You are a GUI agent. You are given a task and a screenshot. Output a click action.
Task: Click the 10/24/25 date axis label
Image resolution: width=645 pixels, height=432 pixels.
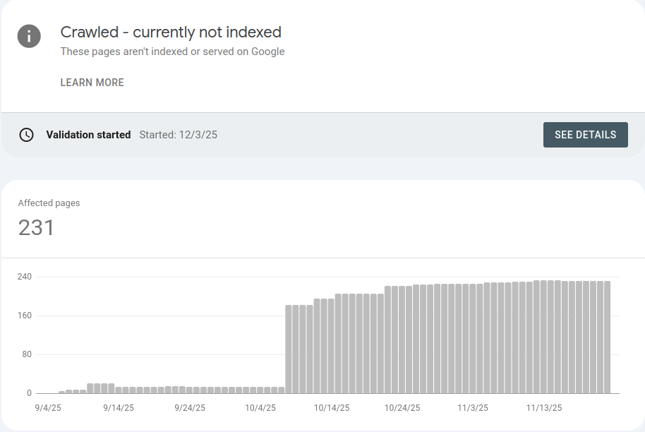click(x=402, y=408)
